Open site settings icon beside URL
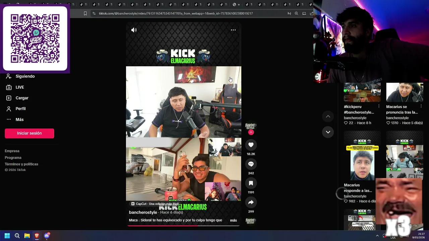Image resolution: width=429 pixels, height=241 pixels. tap(94, 13)
